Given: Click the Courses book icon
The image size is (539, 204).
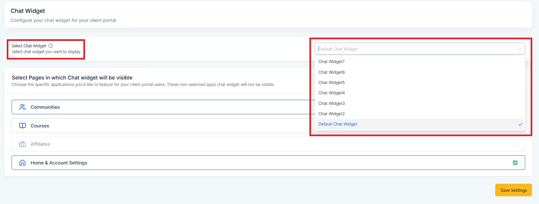Looking at the screenshot, I should coord(23,126).
